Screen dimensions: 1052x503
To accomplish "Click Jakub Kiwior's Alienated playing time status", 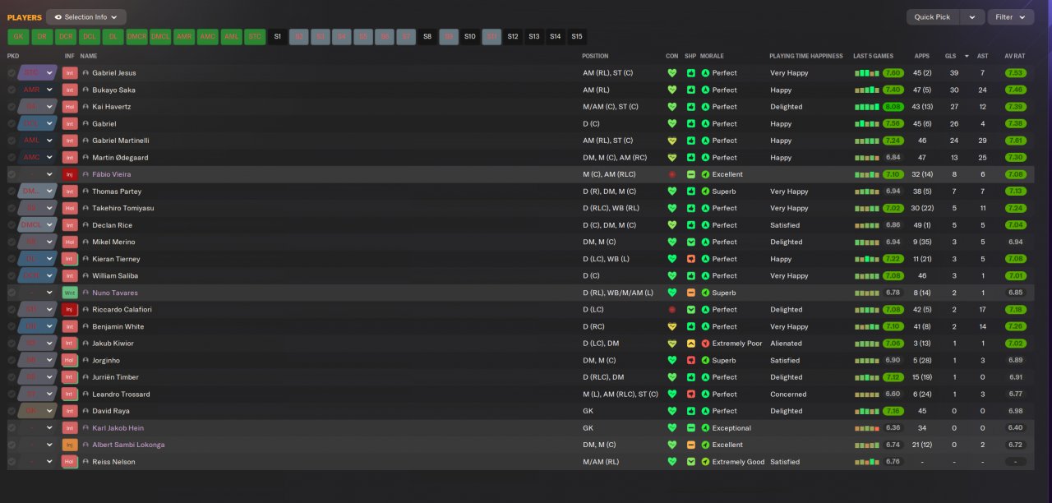I will 786,344.
